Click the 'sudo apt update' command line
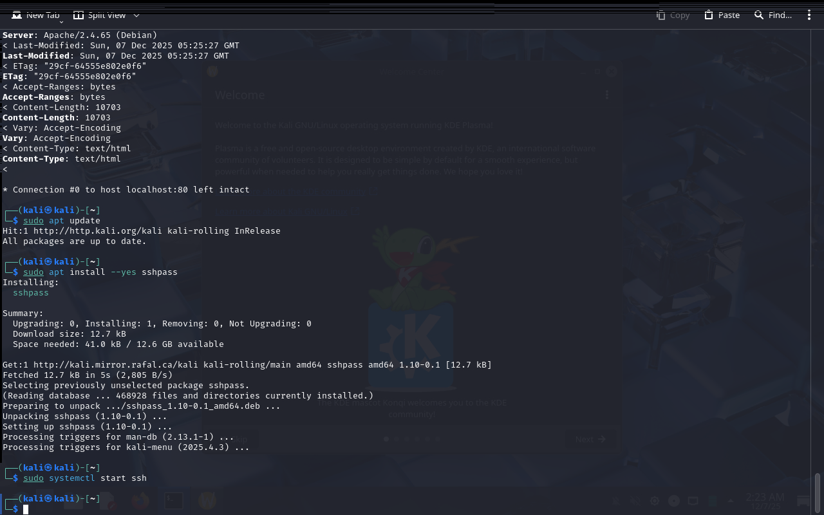This screenshot has height=515, width=824. tap(62, 221)
